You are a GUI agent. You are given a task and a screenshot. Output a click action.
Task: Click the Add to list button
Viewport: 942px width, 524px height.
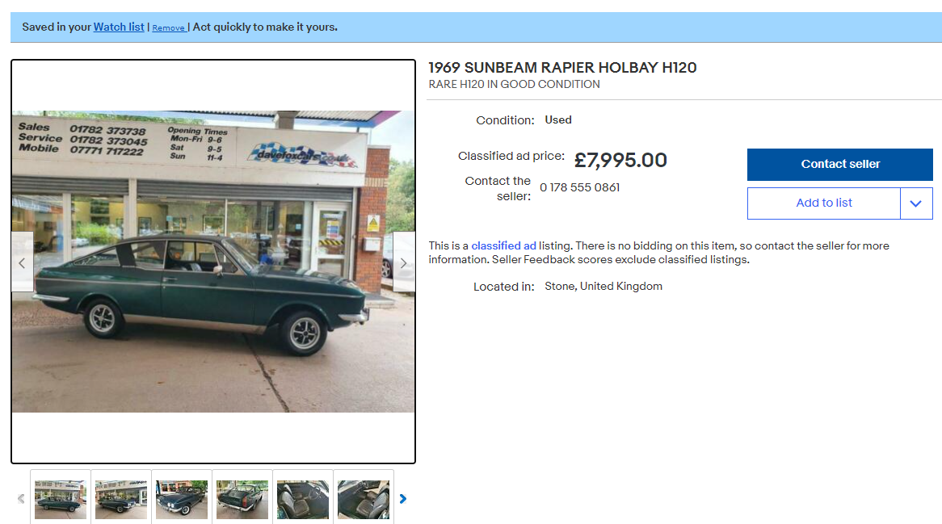tap(824, 203)
